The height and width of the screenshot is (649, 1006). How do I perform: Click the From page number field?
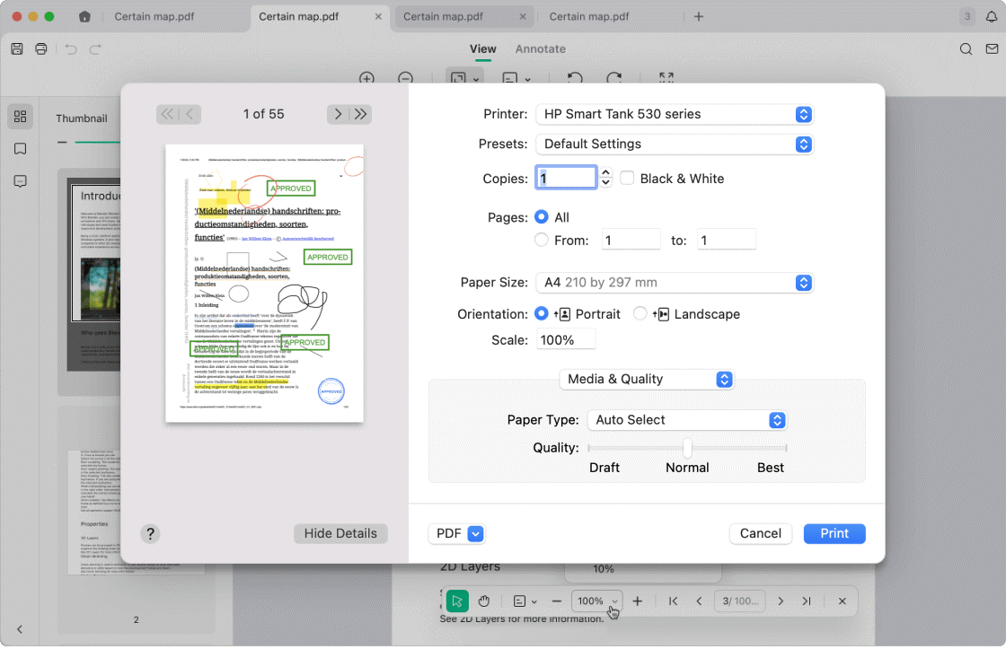click(631, 240)
